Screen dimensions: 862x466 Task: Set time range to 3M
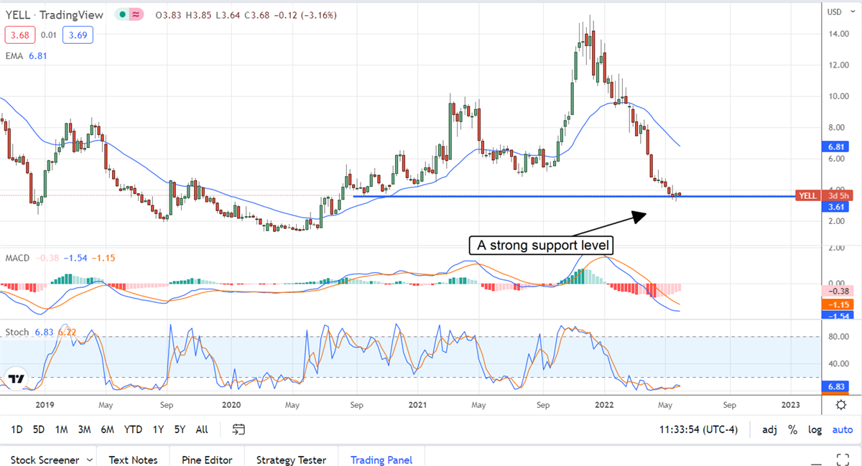pyautogui.click(x=85, y=429)
